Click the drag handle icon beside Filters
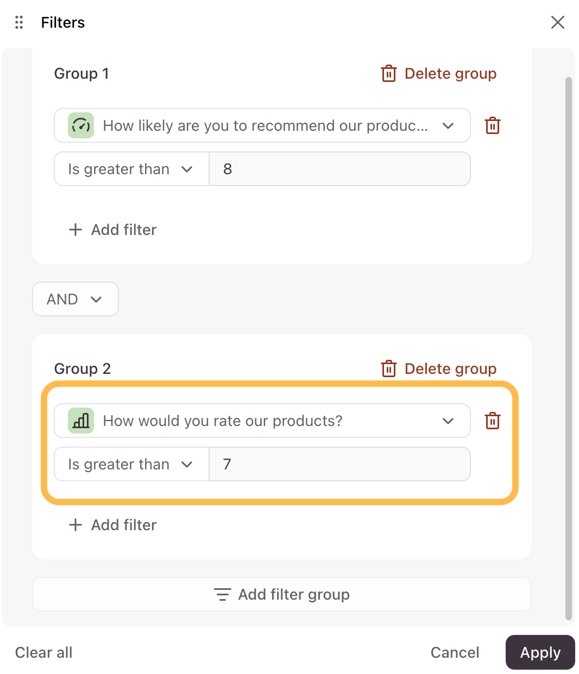This screenshot has width=579, height=674. click(19, 22)
